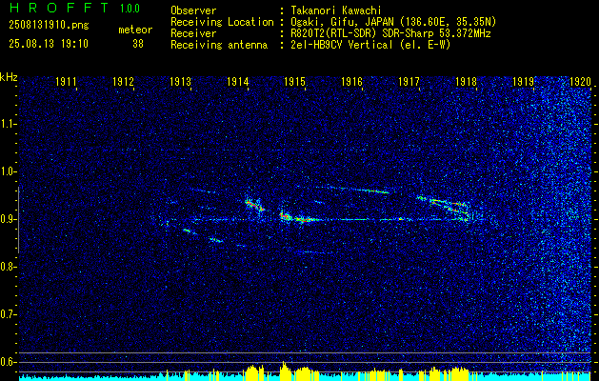The width and height of the screenshot is (599, 381).
Task: Click time axis marker 1911
Action: click(x=66, y=81)
